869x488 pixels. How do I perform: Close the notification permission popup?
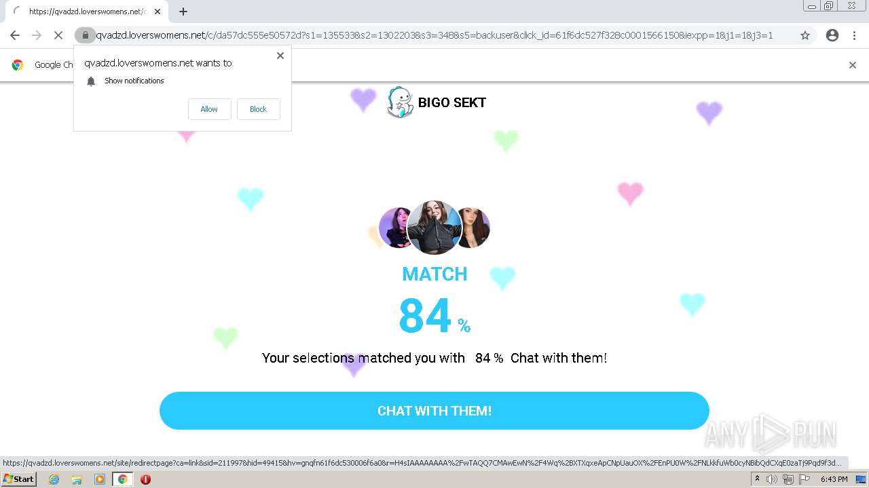[280, 56]
